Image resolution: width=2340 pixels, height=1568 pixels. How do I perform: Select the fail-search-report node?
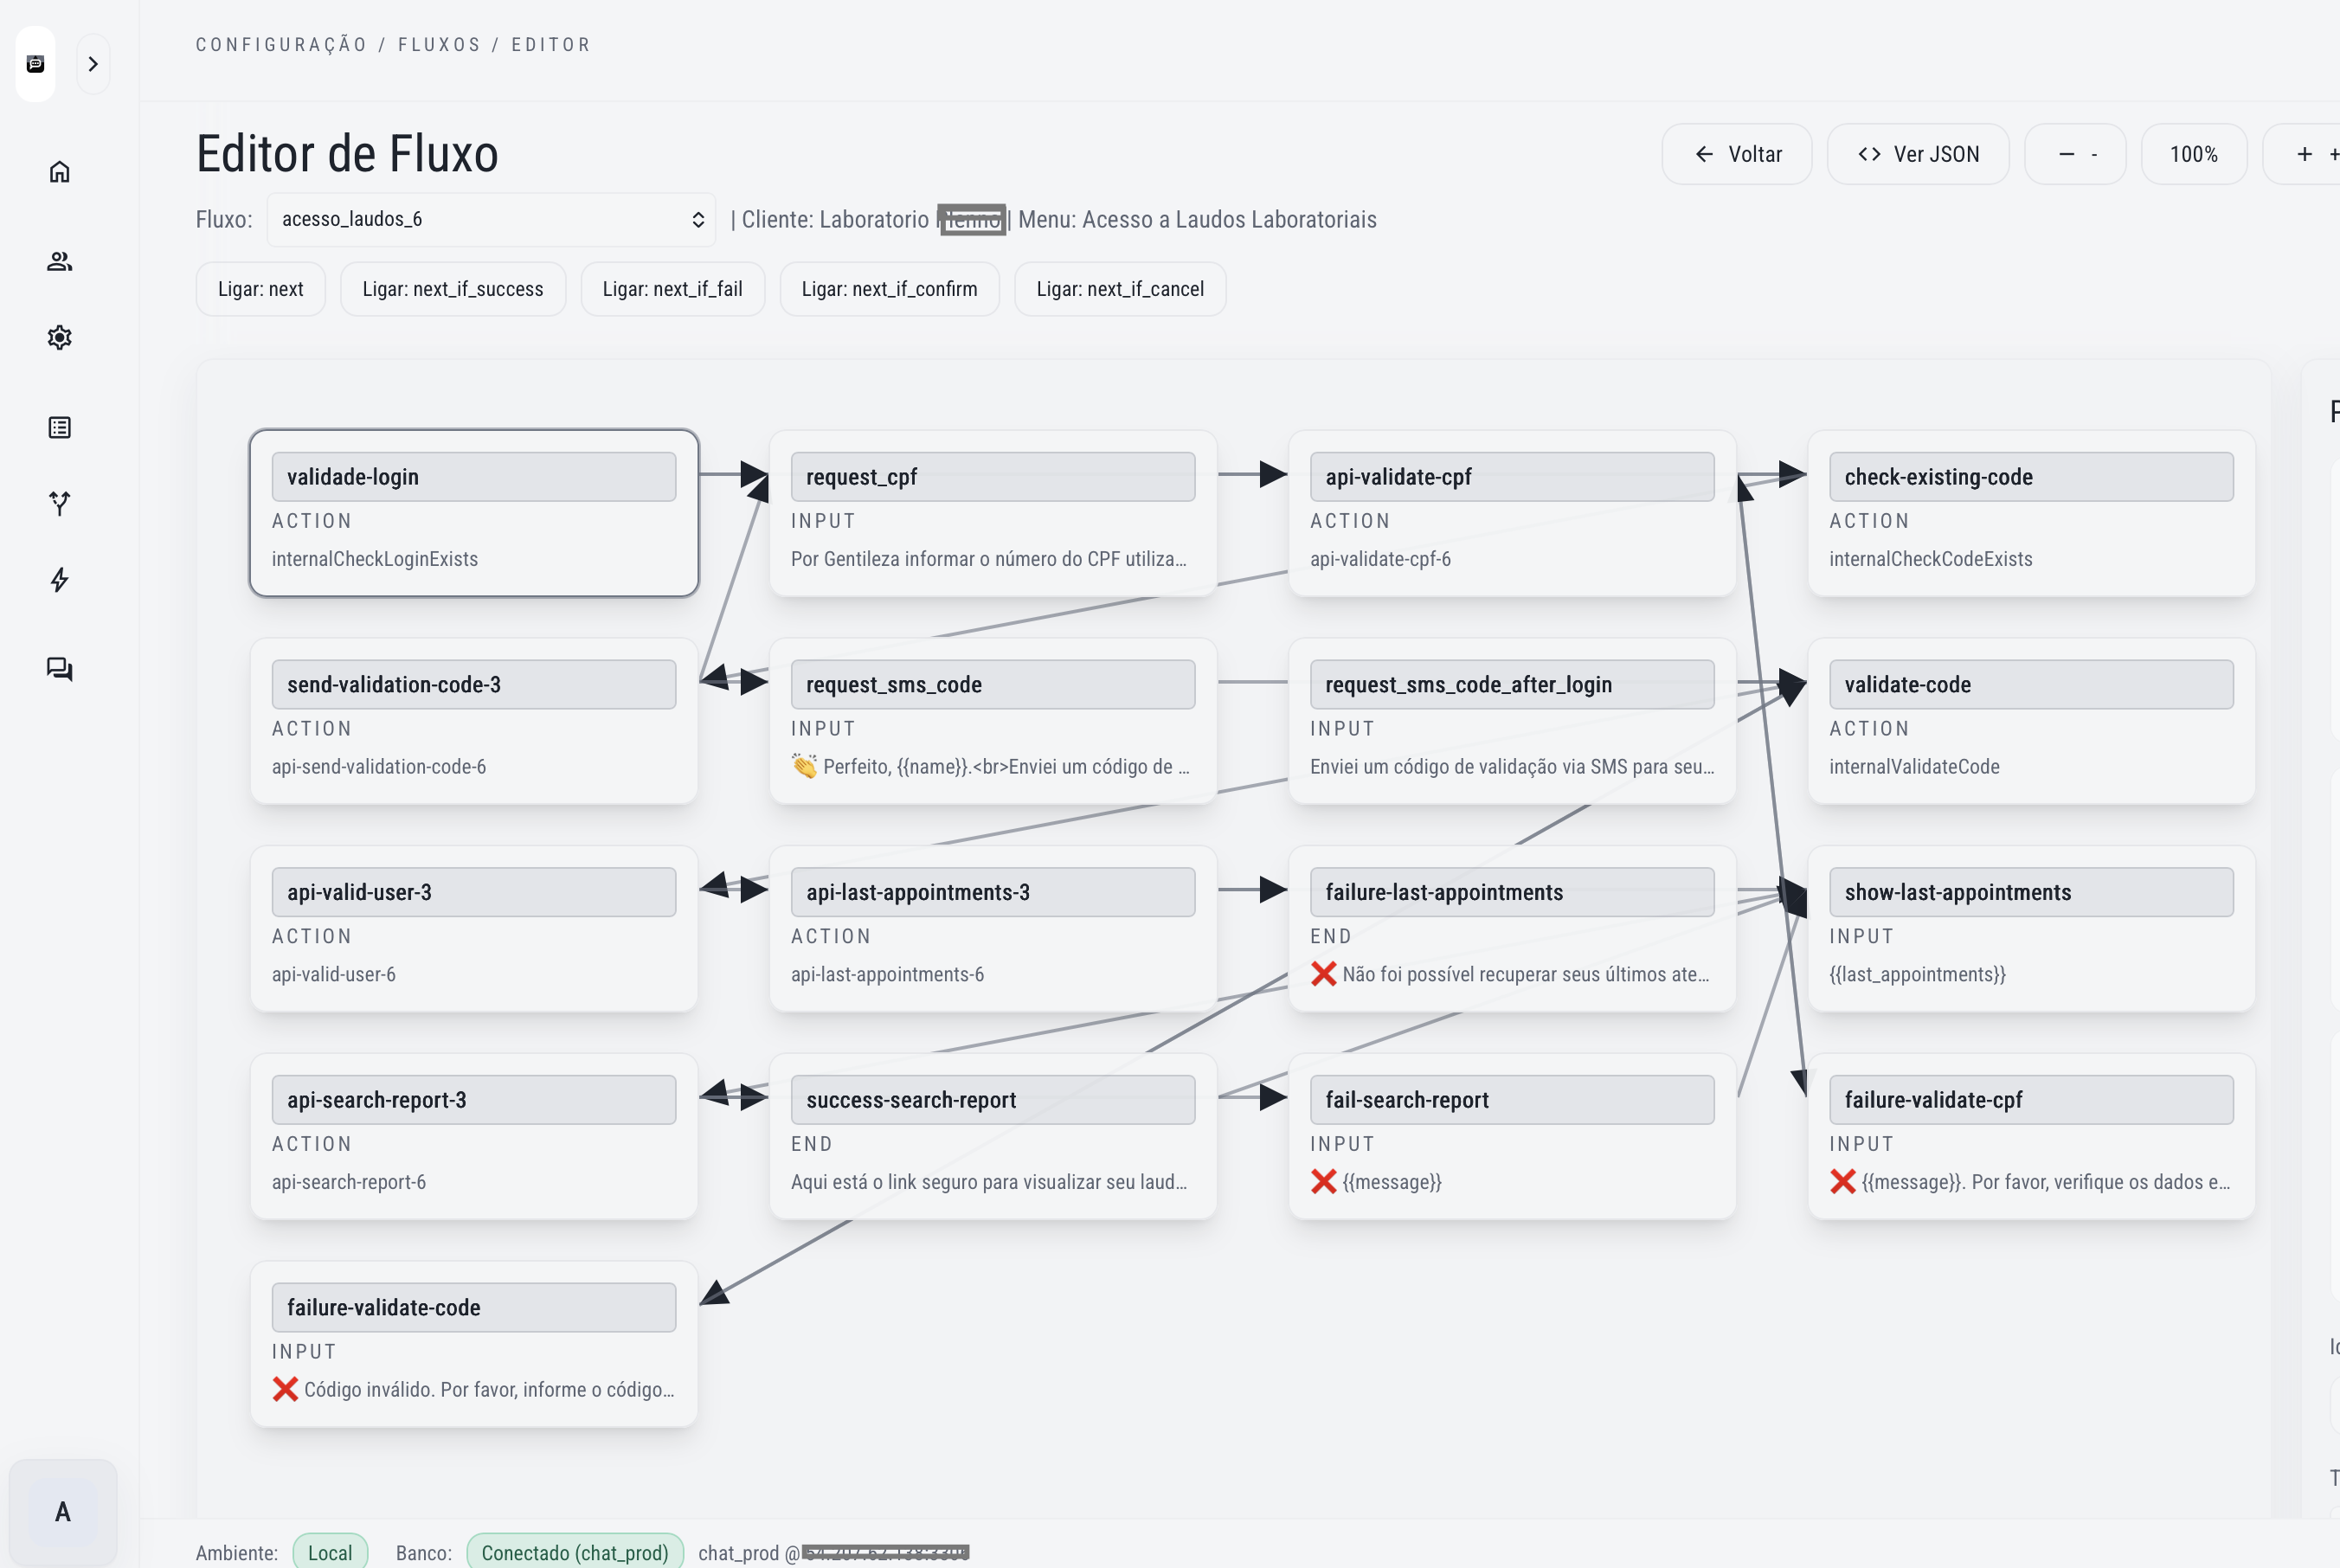pos(1512,1136)
